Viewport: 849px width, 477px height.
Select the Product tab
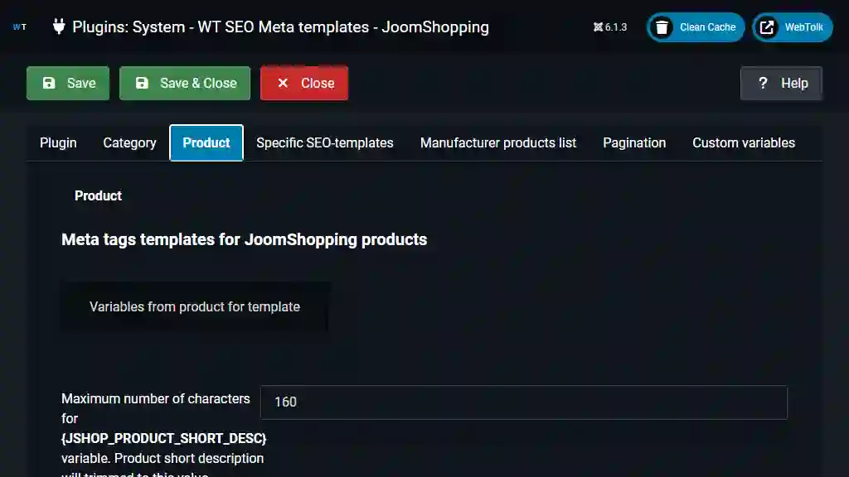(x=206, y=142)
